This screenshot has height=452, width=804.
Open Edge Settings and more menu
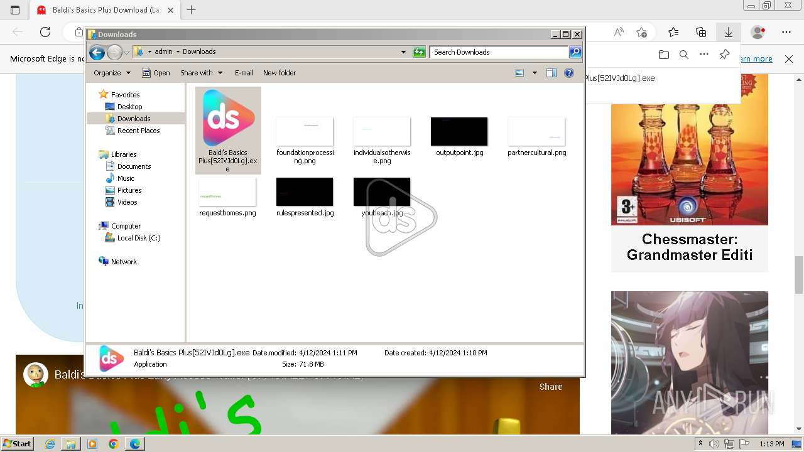pos(786,32)
